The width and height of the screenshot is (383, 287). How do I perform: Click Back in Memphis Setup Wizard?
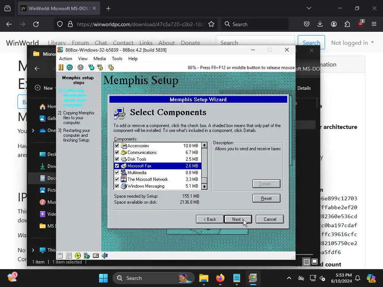210,219
